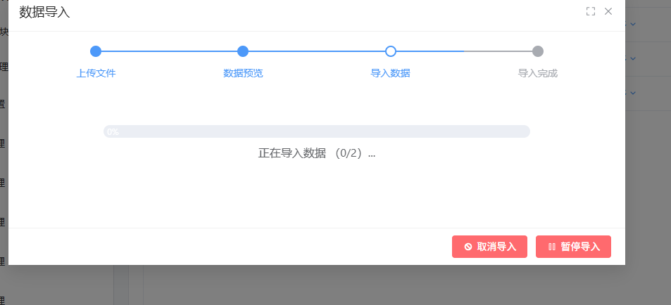Image resolution: width=671 pixels, height=305 pixels.
Task: Click the import progress bar track
Action: coord(317,131)
